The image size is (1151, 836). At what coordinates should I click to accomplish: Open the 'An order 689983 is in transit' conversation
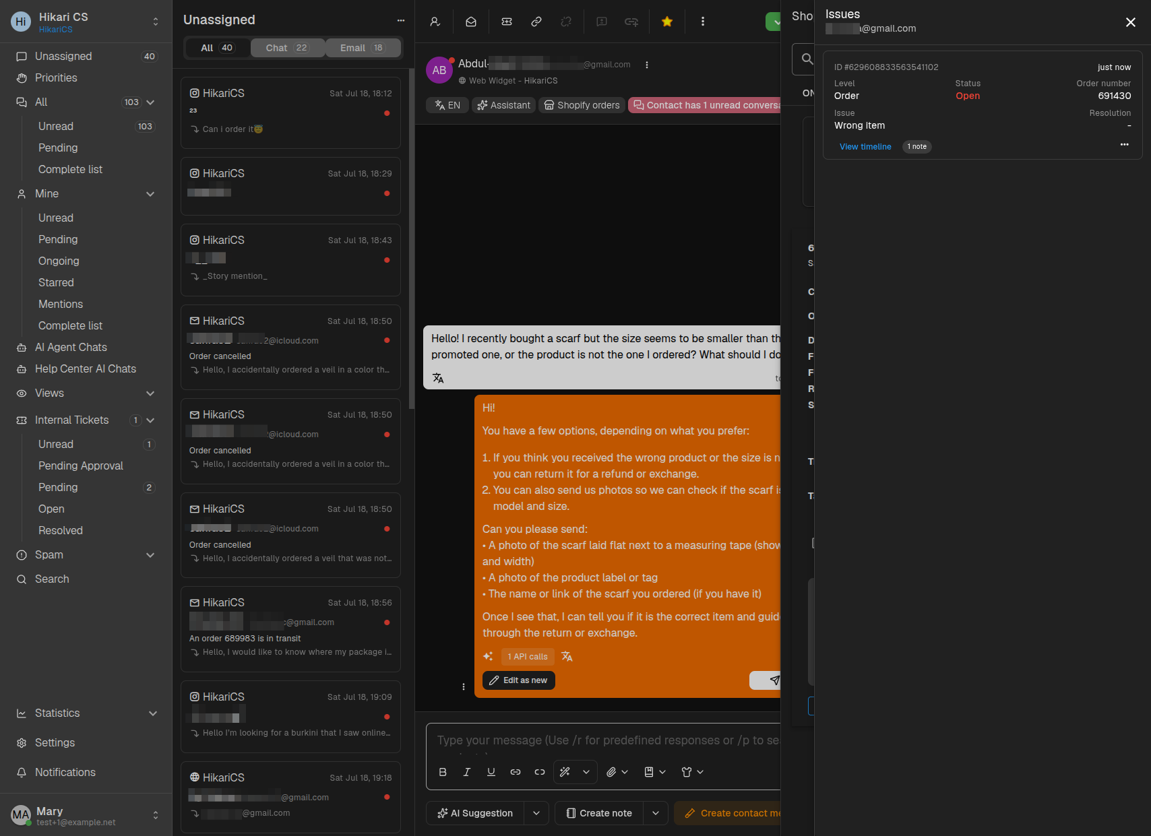pos(290,629)
